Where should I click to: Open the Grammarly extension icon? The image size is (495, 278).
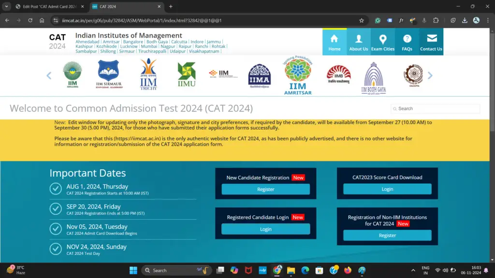click(x=378, y=20)
